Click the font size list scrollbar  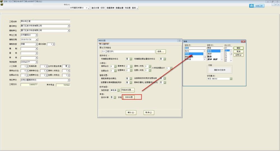point(231,54)
